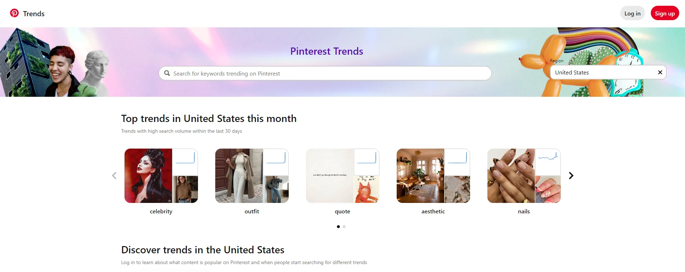Open the pink floral nails thumbnail
685x272 pixels.
548,190
